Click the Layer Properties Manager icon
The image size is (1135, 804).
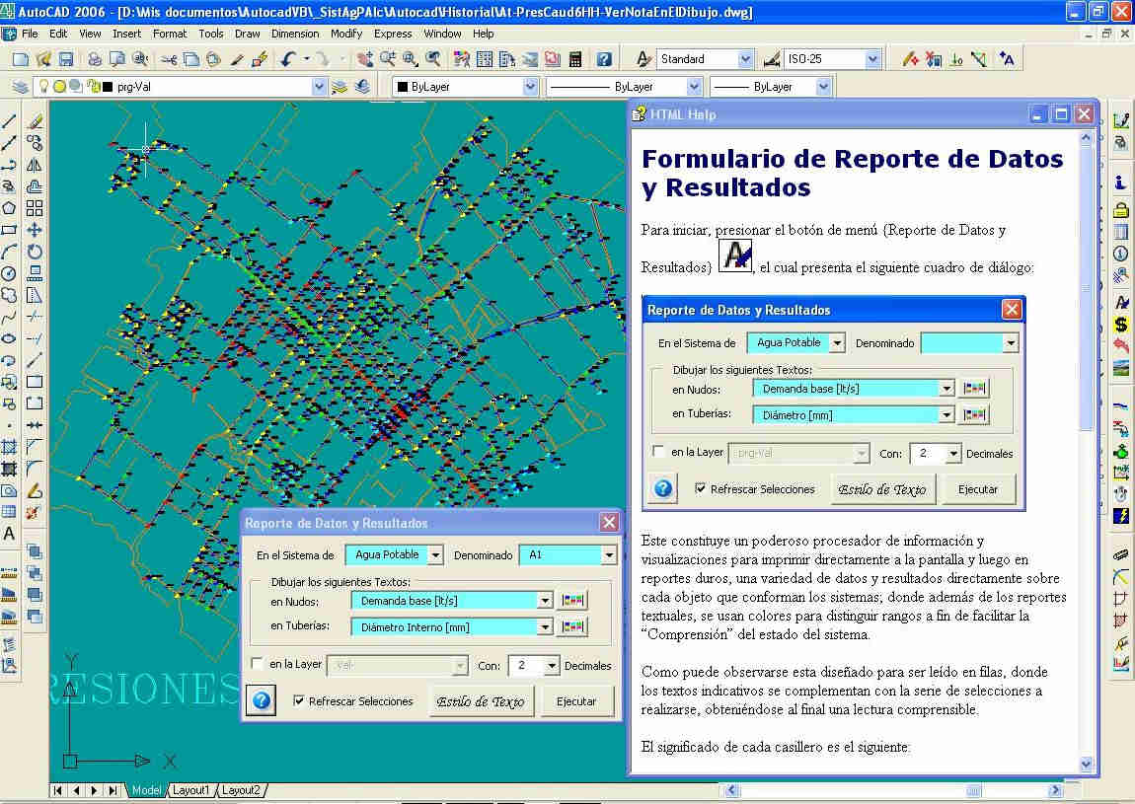click(19, 87)
